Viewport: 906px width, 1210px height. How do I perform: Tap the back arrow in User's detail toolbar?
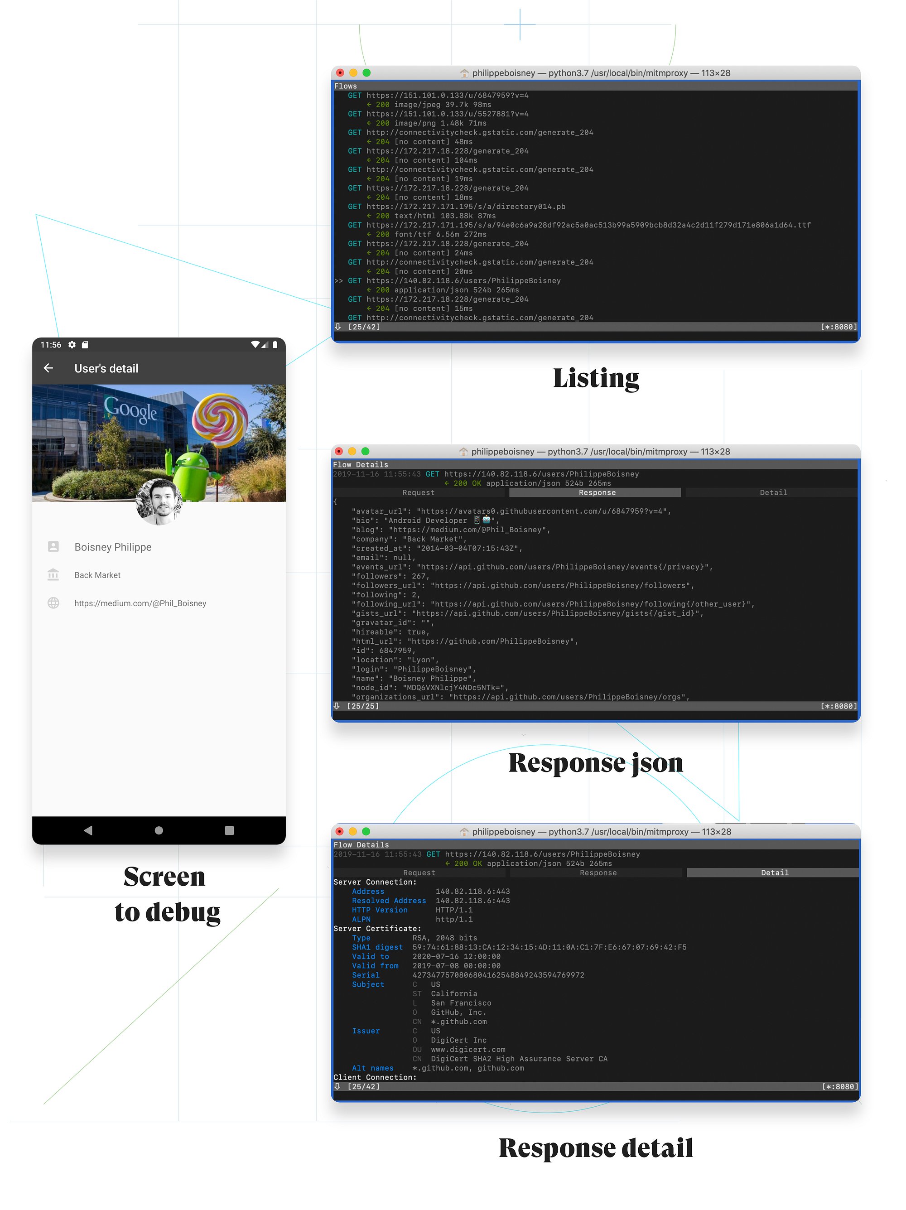click(x=48, y=368)
